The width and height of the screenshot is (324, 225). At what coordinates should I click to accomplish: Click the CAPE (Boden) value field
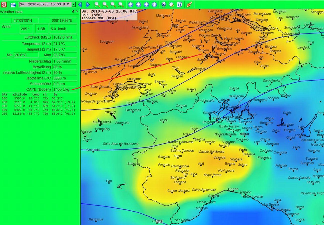pyautogui.click(x=65, y=89)
